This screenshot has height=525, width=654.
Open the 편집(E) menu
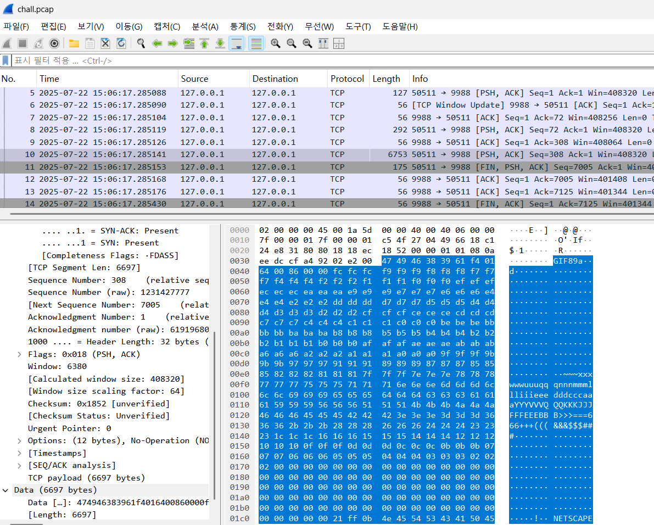53,27
